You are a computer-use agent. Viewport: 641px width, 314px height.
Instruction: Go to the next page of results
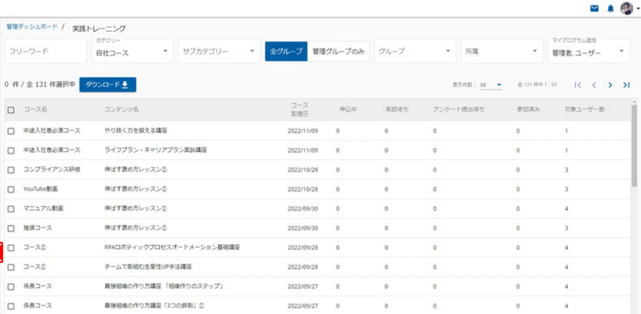(610, 85)
